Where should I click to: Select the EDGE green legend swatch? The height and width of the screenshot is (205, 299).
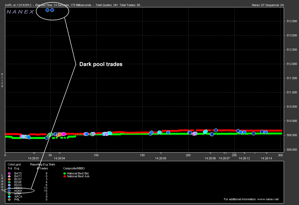(9, 182)
